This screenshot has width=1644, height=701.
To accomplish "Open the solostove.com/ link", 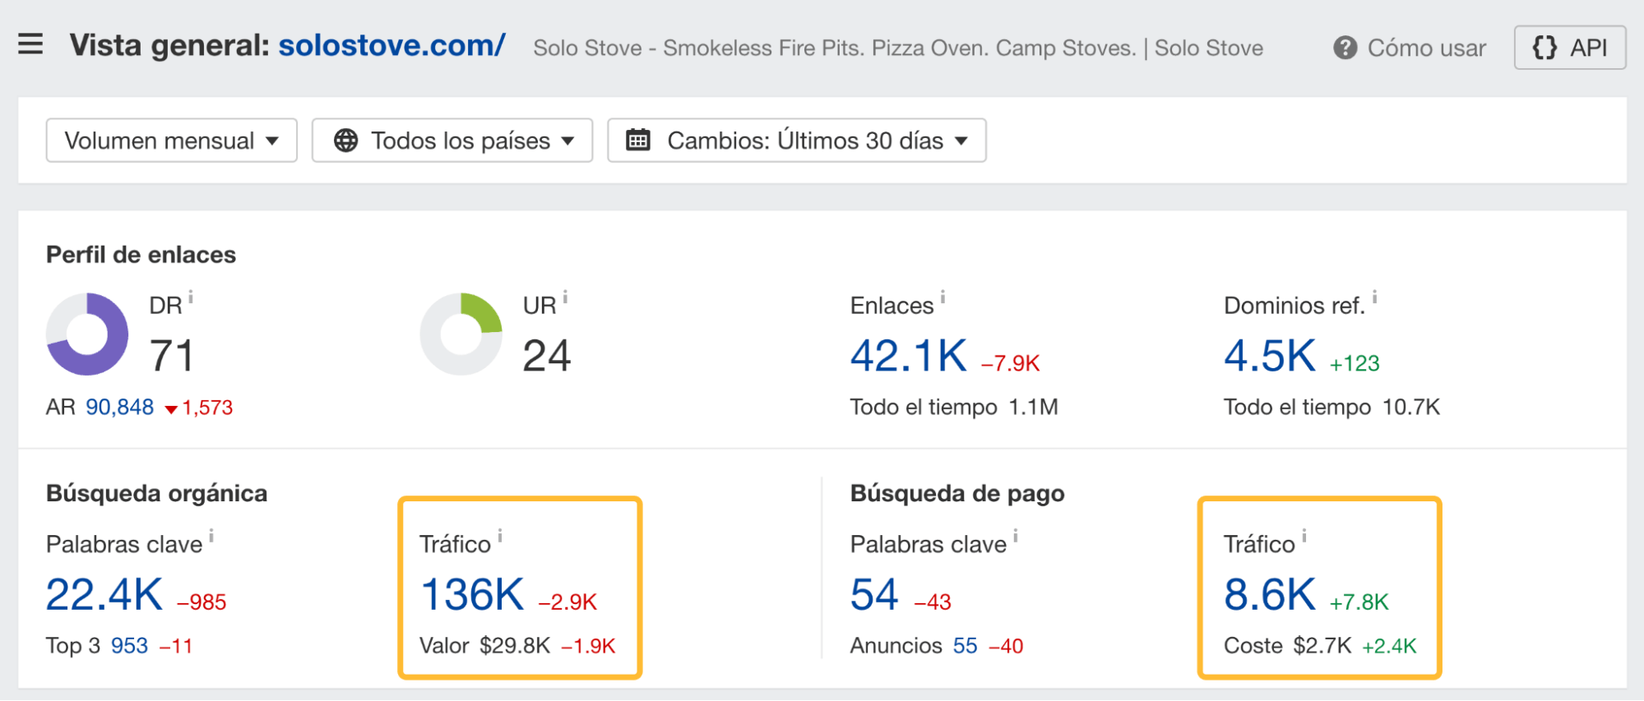I will pos(390,46).
